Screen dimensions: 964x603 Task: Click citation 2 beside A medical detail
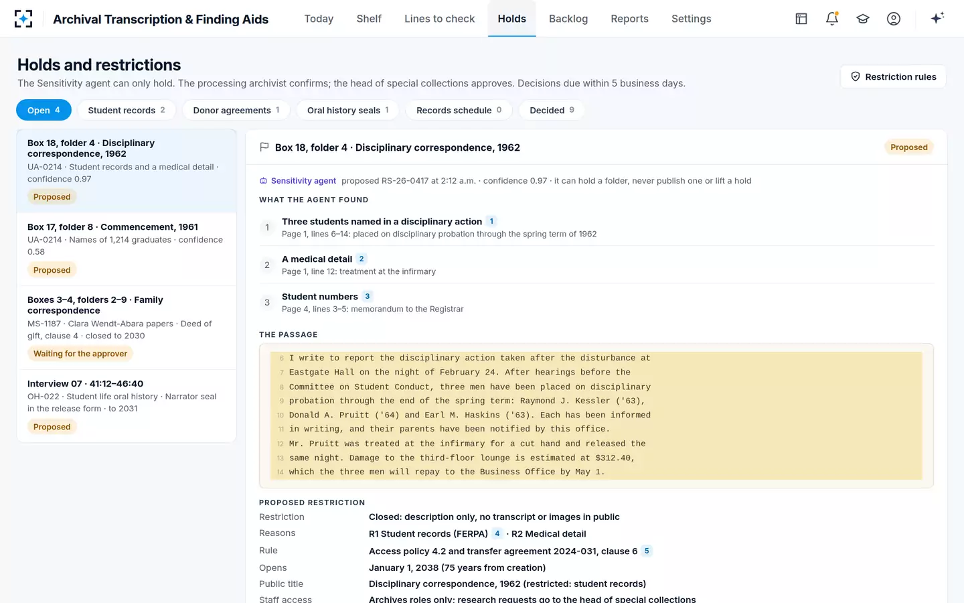click(361, 259)
